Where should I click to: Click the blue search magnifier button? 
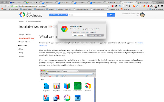click(111, 15)
